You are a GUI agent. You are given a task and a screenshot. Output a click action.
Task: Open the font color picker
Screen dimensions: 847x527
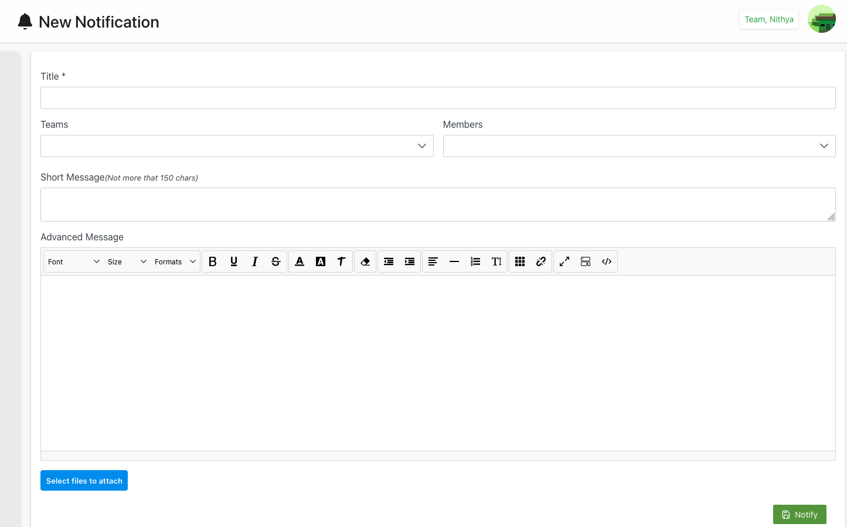[x=300, y=261]
